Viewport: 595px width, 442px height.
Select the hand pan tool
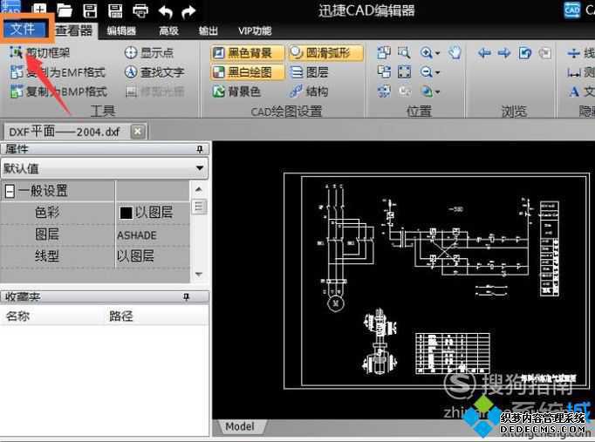(455, 52)
